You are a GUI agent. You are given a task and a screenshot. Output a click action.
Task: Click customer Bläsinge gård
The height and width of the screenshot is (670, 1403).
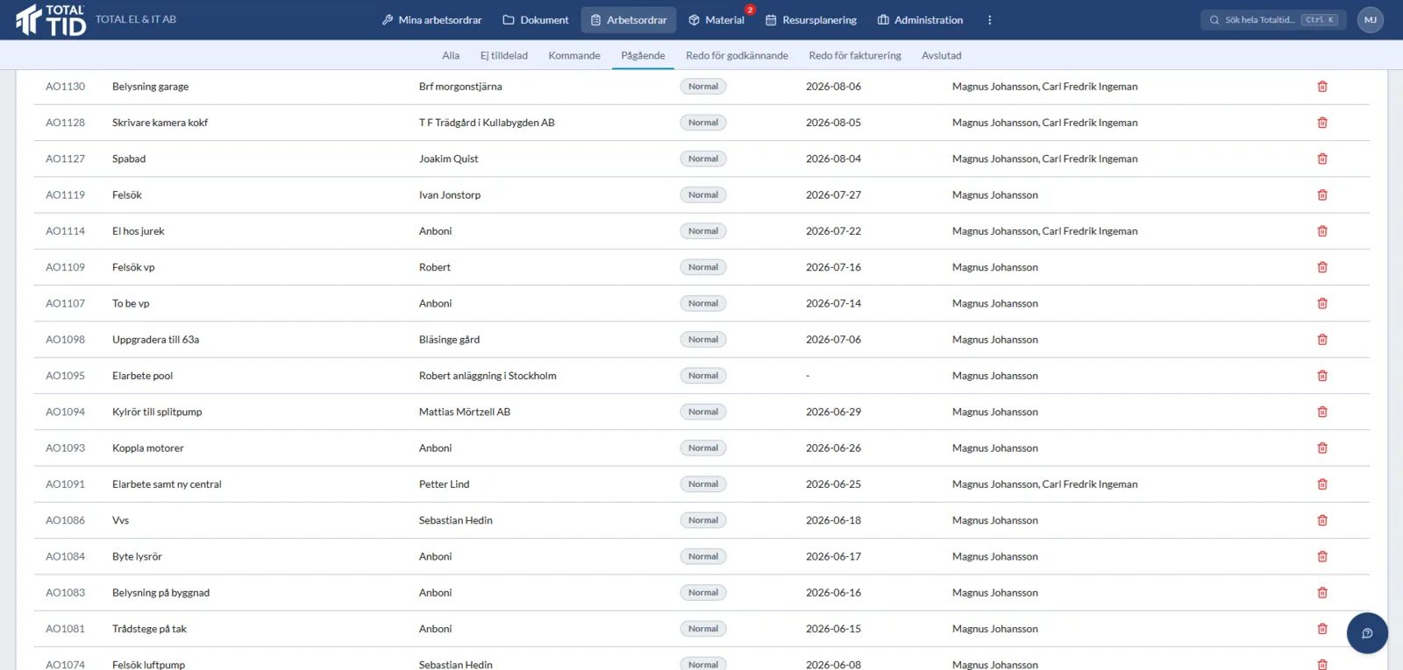click(449, 340)
